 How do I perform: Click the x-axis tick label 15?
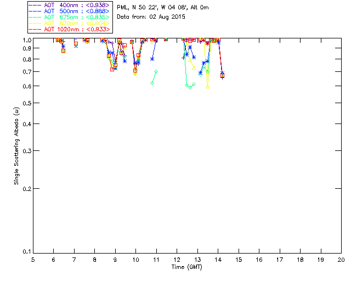[x=239, y=260]
